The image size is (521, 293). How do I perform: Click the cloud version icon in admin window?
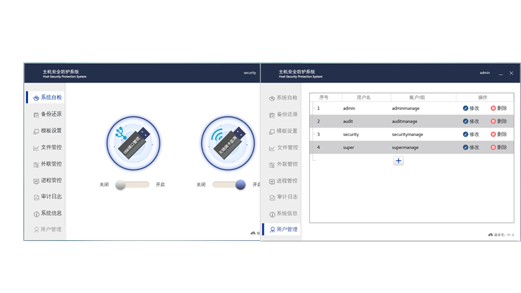point(490,234)
